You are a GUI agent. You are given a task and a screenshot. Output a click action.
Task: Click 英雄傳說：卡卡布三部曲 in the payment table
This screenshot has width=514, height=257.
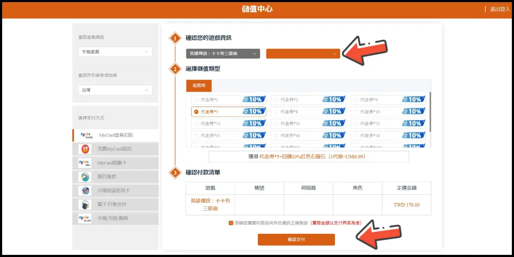(210, 205)
